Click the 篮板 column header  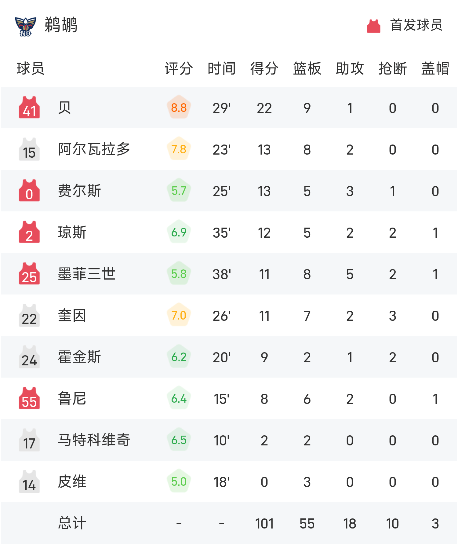307,68
